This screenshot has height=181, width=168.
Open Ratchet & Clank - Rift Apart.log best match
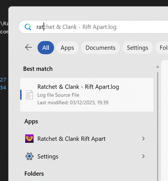(x=87, y=95)
